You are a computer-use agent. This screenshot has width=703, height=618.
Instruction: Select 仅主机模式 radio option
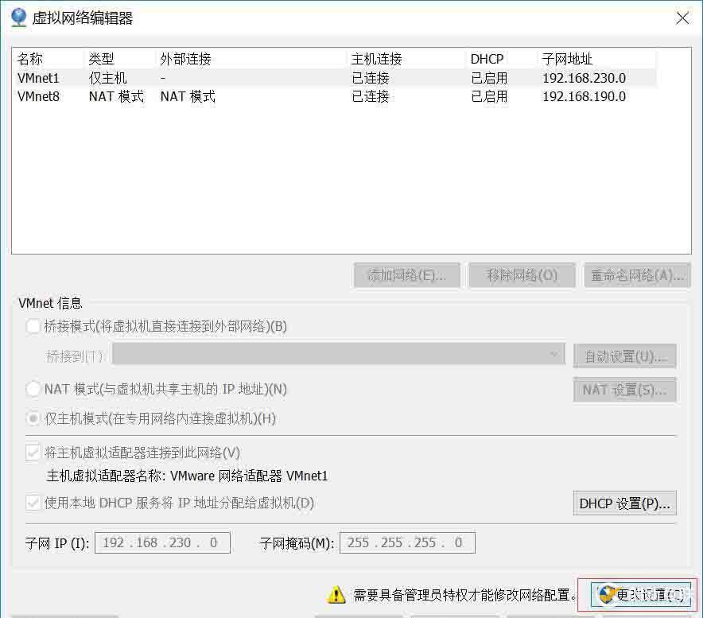[x=32, y=418]
